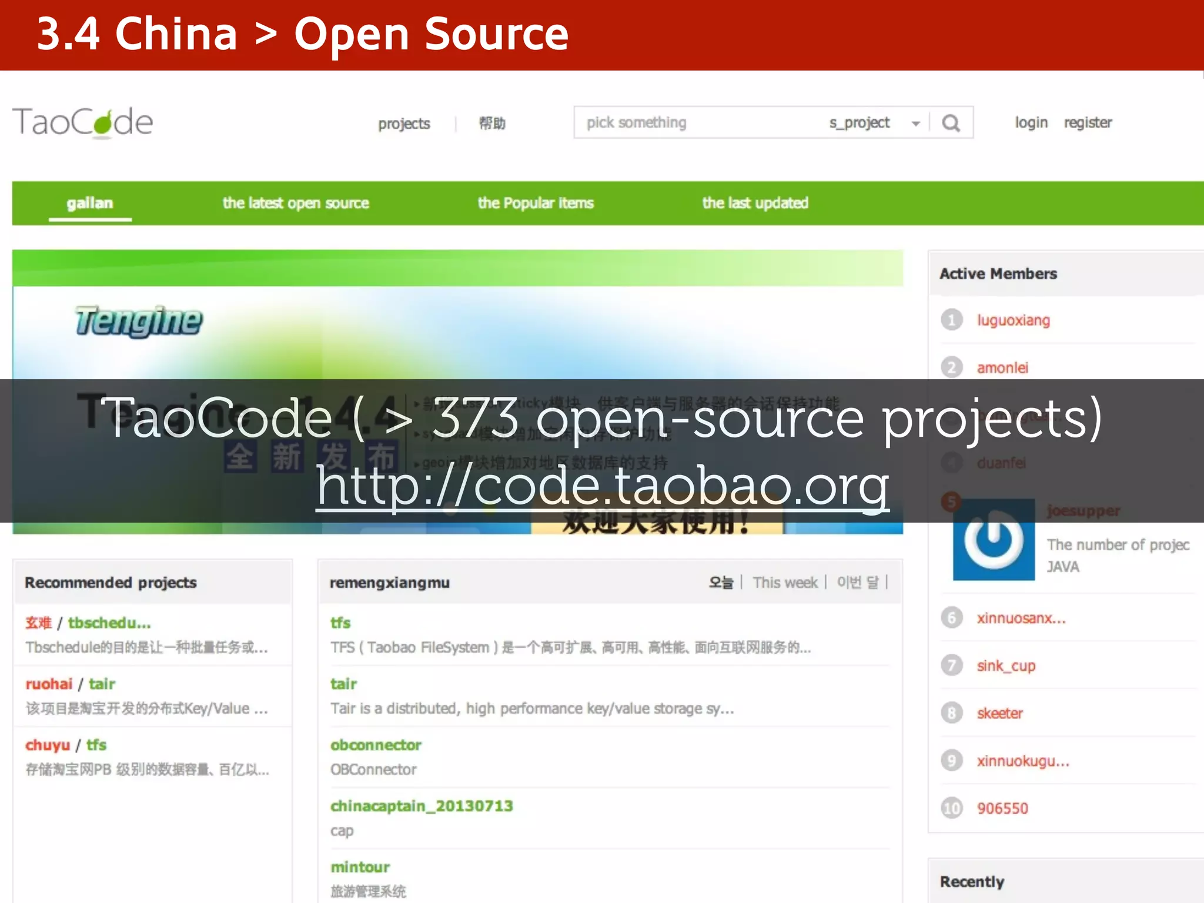This screenshot has width=1204, height=903.
Task: Open active member skeeter
Action: 999,714
